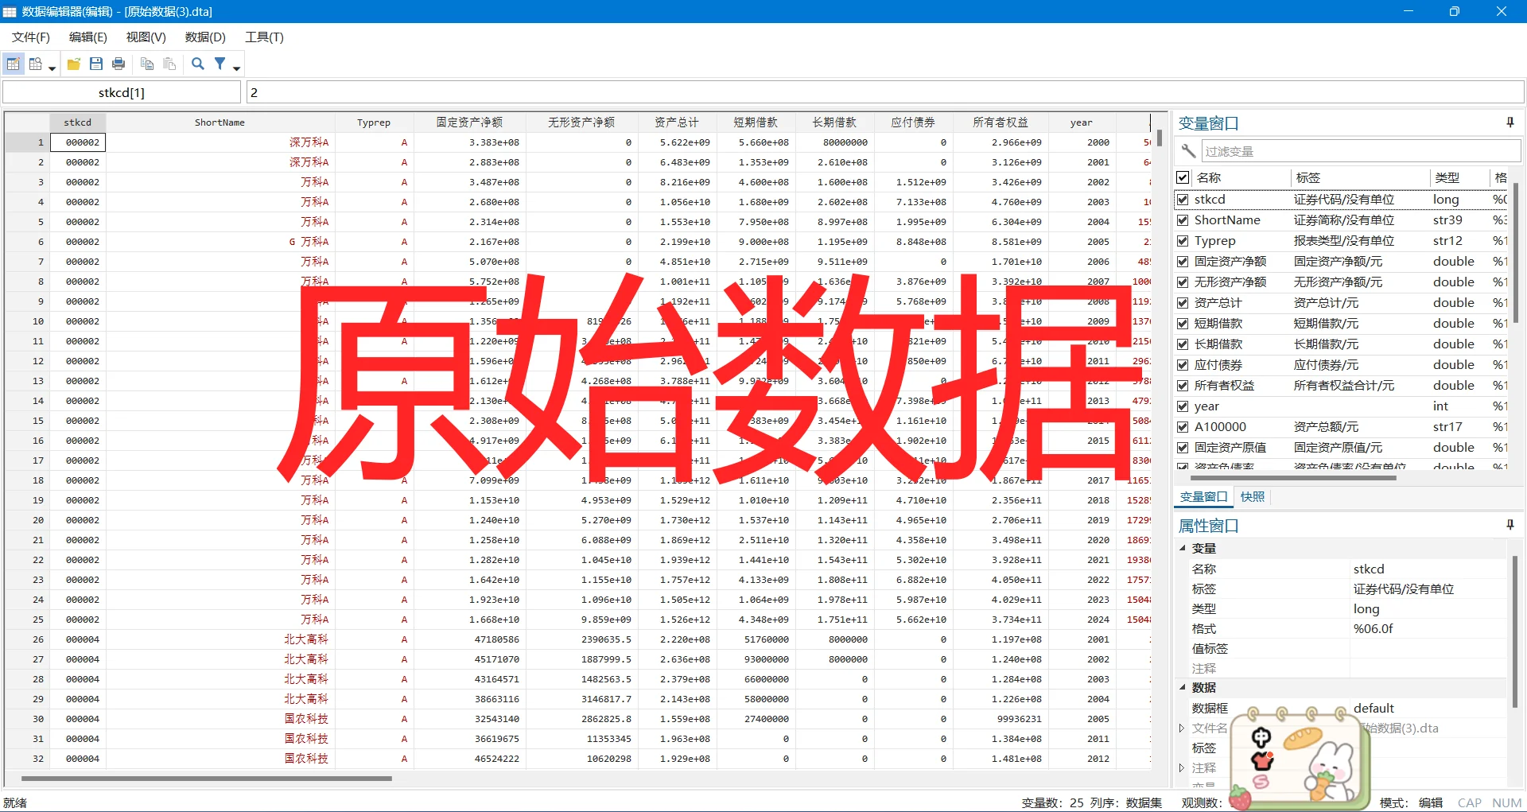Click 国农科技 in row 30
Viewport: 1527px width, 812px height.
(306, 719)
